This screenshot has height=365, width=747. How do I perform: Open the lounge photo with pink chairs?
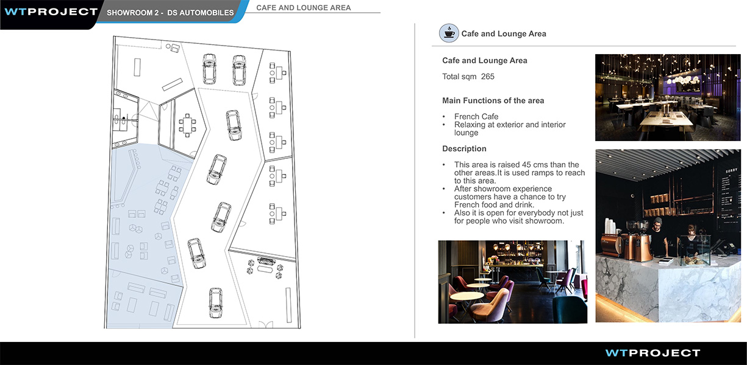tap(512, 282)
